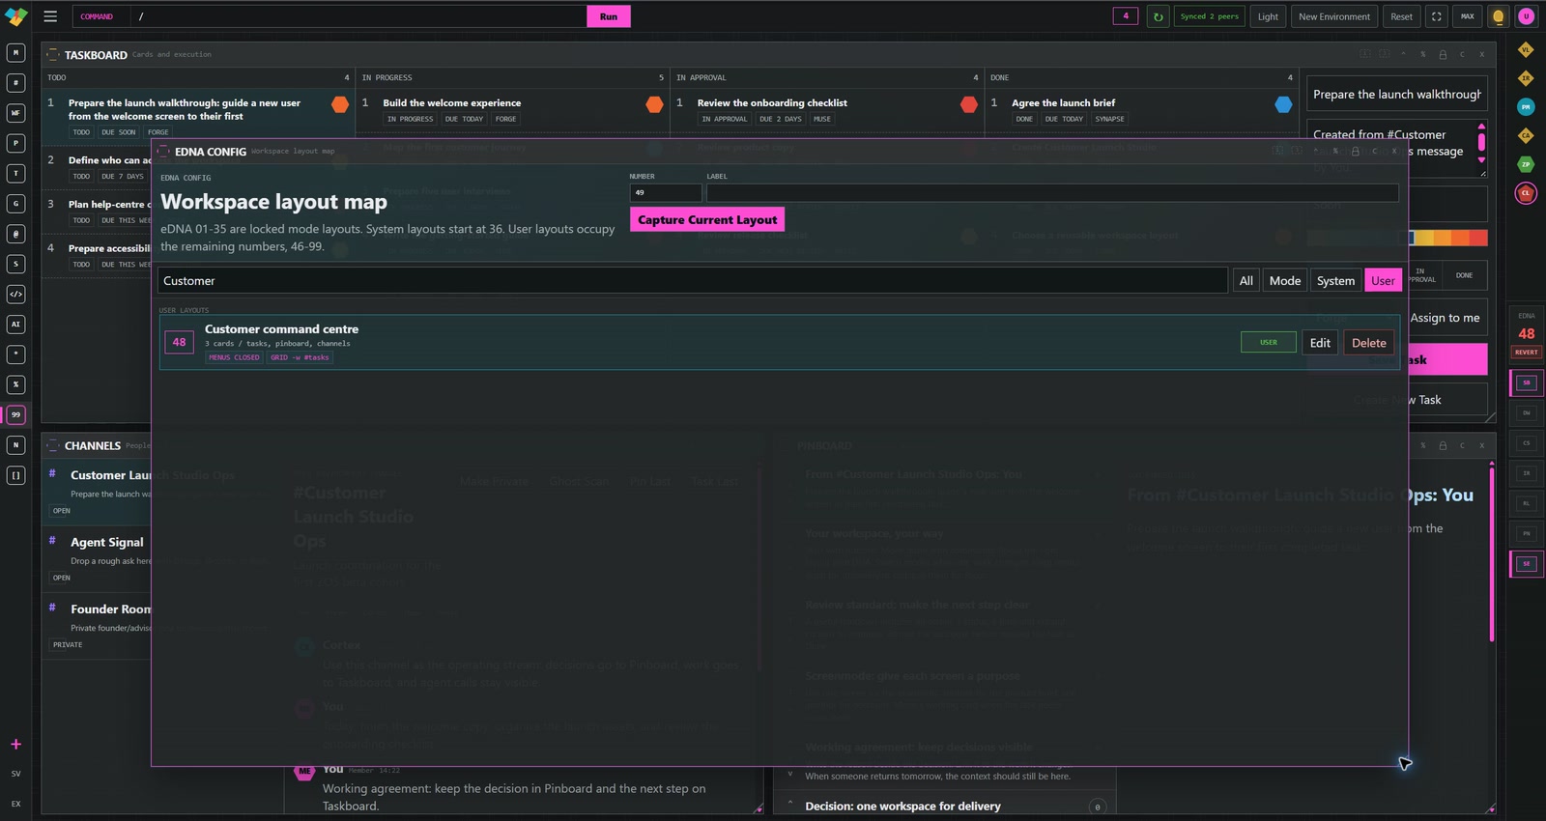
Task: Click the lock icon in Taskboard header
Action: [x=1443, y=55]
